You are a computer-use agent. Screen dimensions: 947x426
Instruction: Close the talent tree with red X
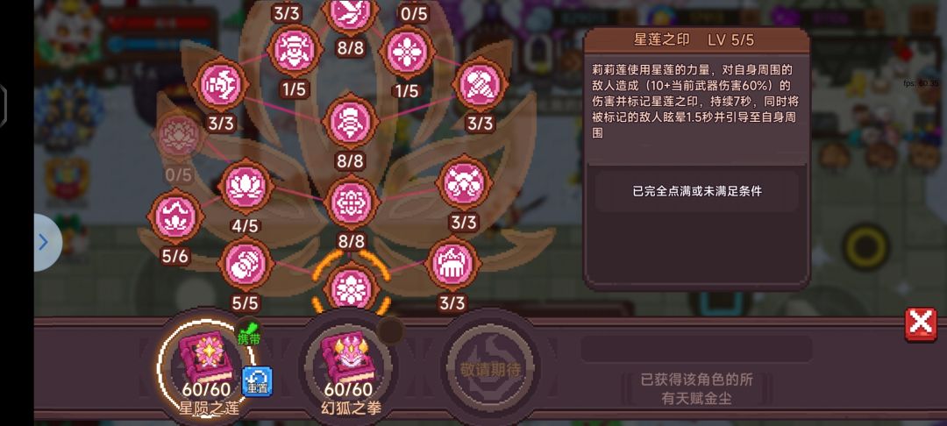(x=921, y=324)
